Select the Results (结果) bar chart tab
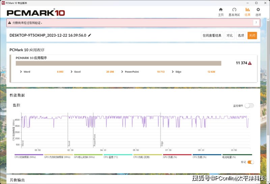 click(247, 12)
